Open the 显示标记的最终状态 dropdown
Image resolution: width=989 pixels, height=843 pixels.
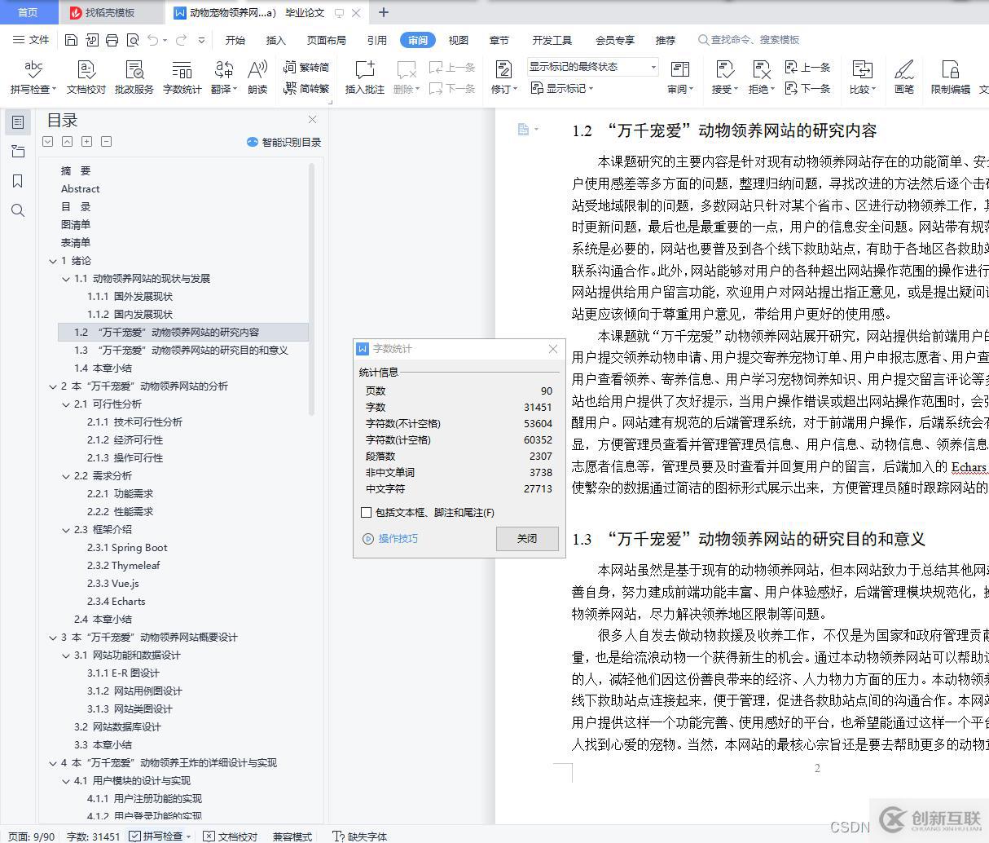click(x=591, y=67)
